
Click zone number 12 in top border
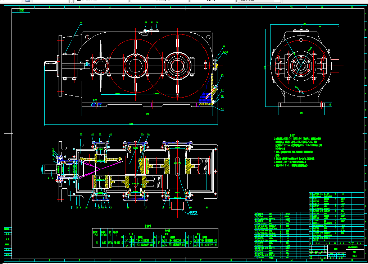point(352,7)
